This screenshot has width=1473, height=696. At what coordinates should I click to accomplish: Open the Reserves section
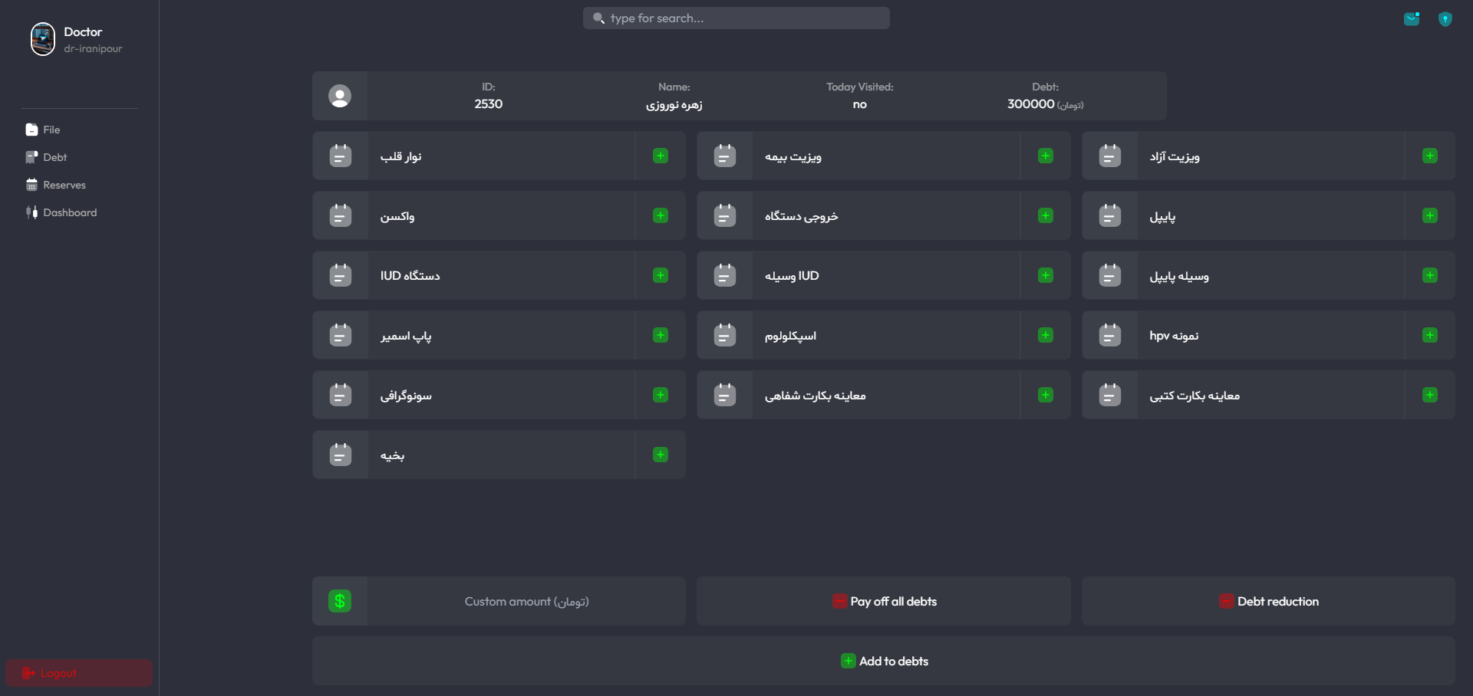[64, 185]
